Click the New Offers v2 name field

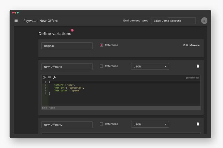[x=67, y=125]
